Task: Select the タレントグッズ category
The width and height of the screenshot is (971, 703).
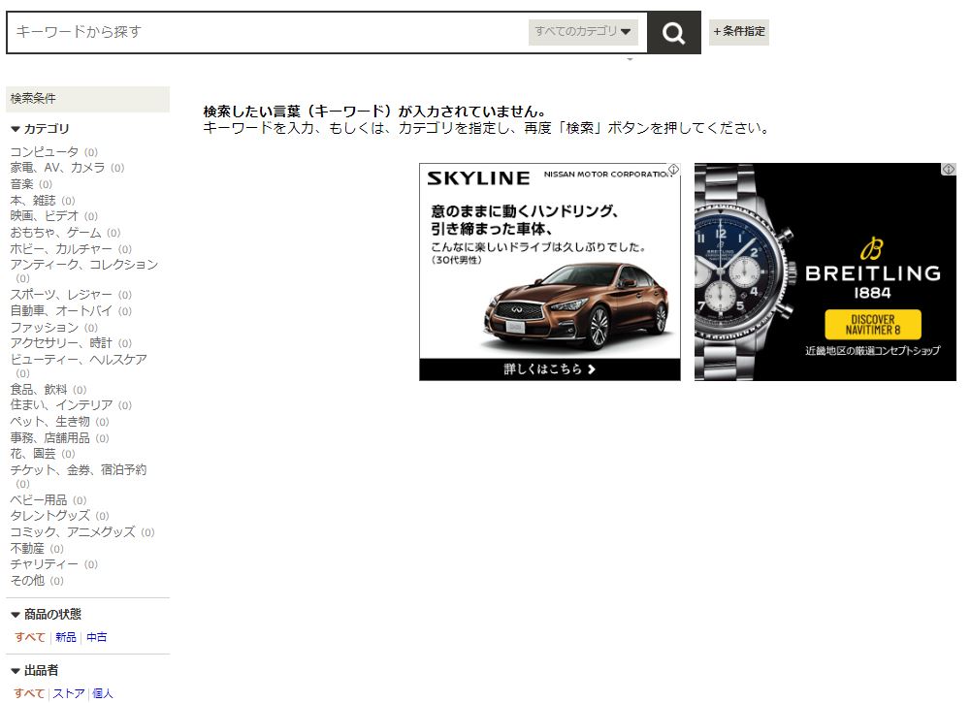Action: [x=49, y=516]
